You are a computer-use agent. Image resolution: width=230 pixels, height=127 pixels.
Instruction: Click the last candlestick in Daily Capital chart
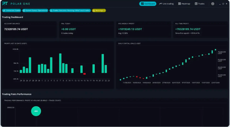[x=215, y=50]
